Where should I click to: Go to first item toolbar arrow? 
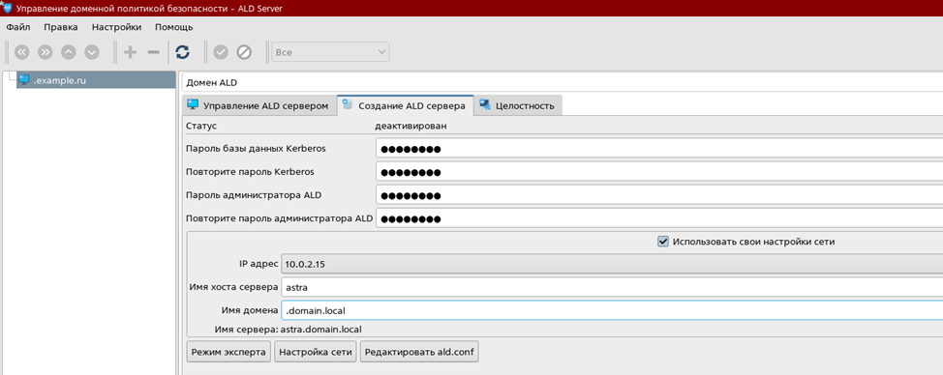(x=22, y=52)
